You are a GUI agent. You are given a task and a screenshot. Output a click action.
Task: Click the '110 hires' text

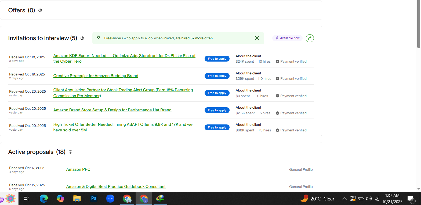[x=265, y=79]
